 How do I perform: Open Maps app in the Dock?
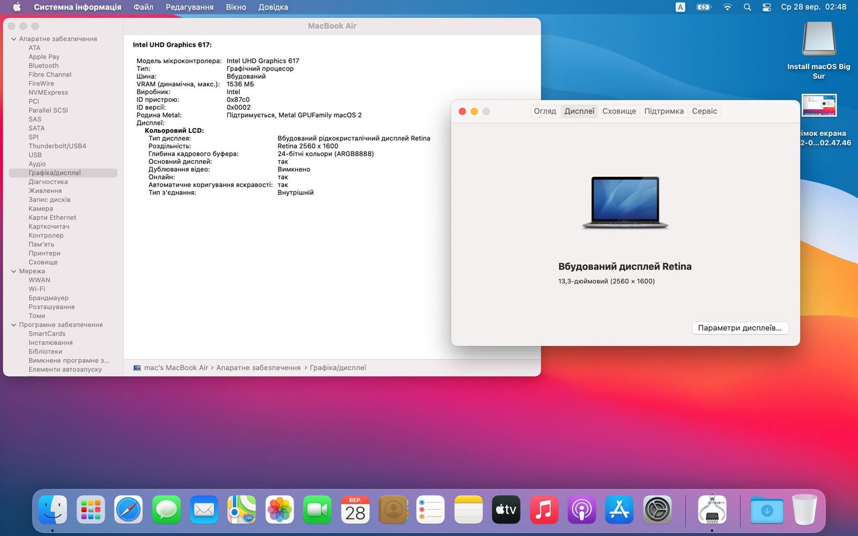pos(242,509)
